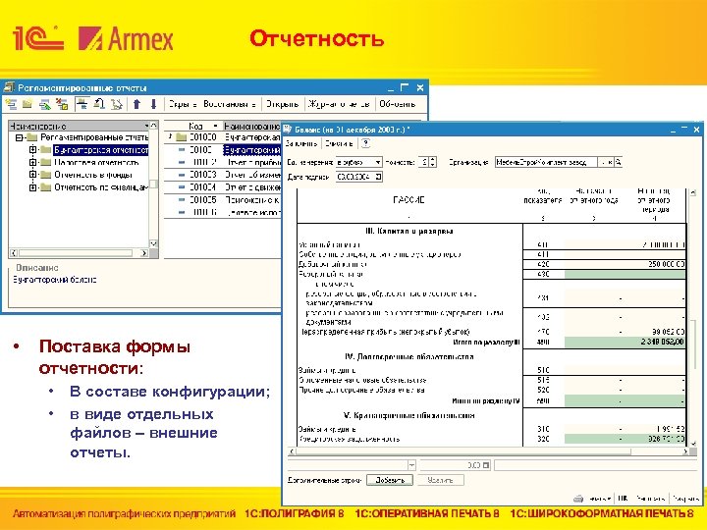Click Заполнить in the Баланс window
Image resolution: width=707 pixels, height=530 pixels.
click(301, 143)
